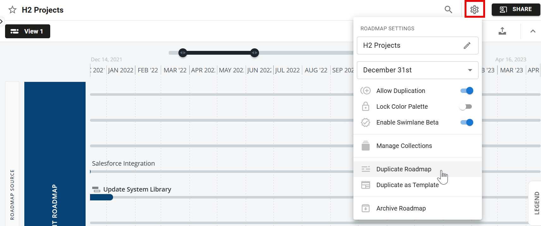541x226 pixels.
Task: Open the search magnifier icon
Action: [448, 9]
